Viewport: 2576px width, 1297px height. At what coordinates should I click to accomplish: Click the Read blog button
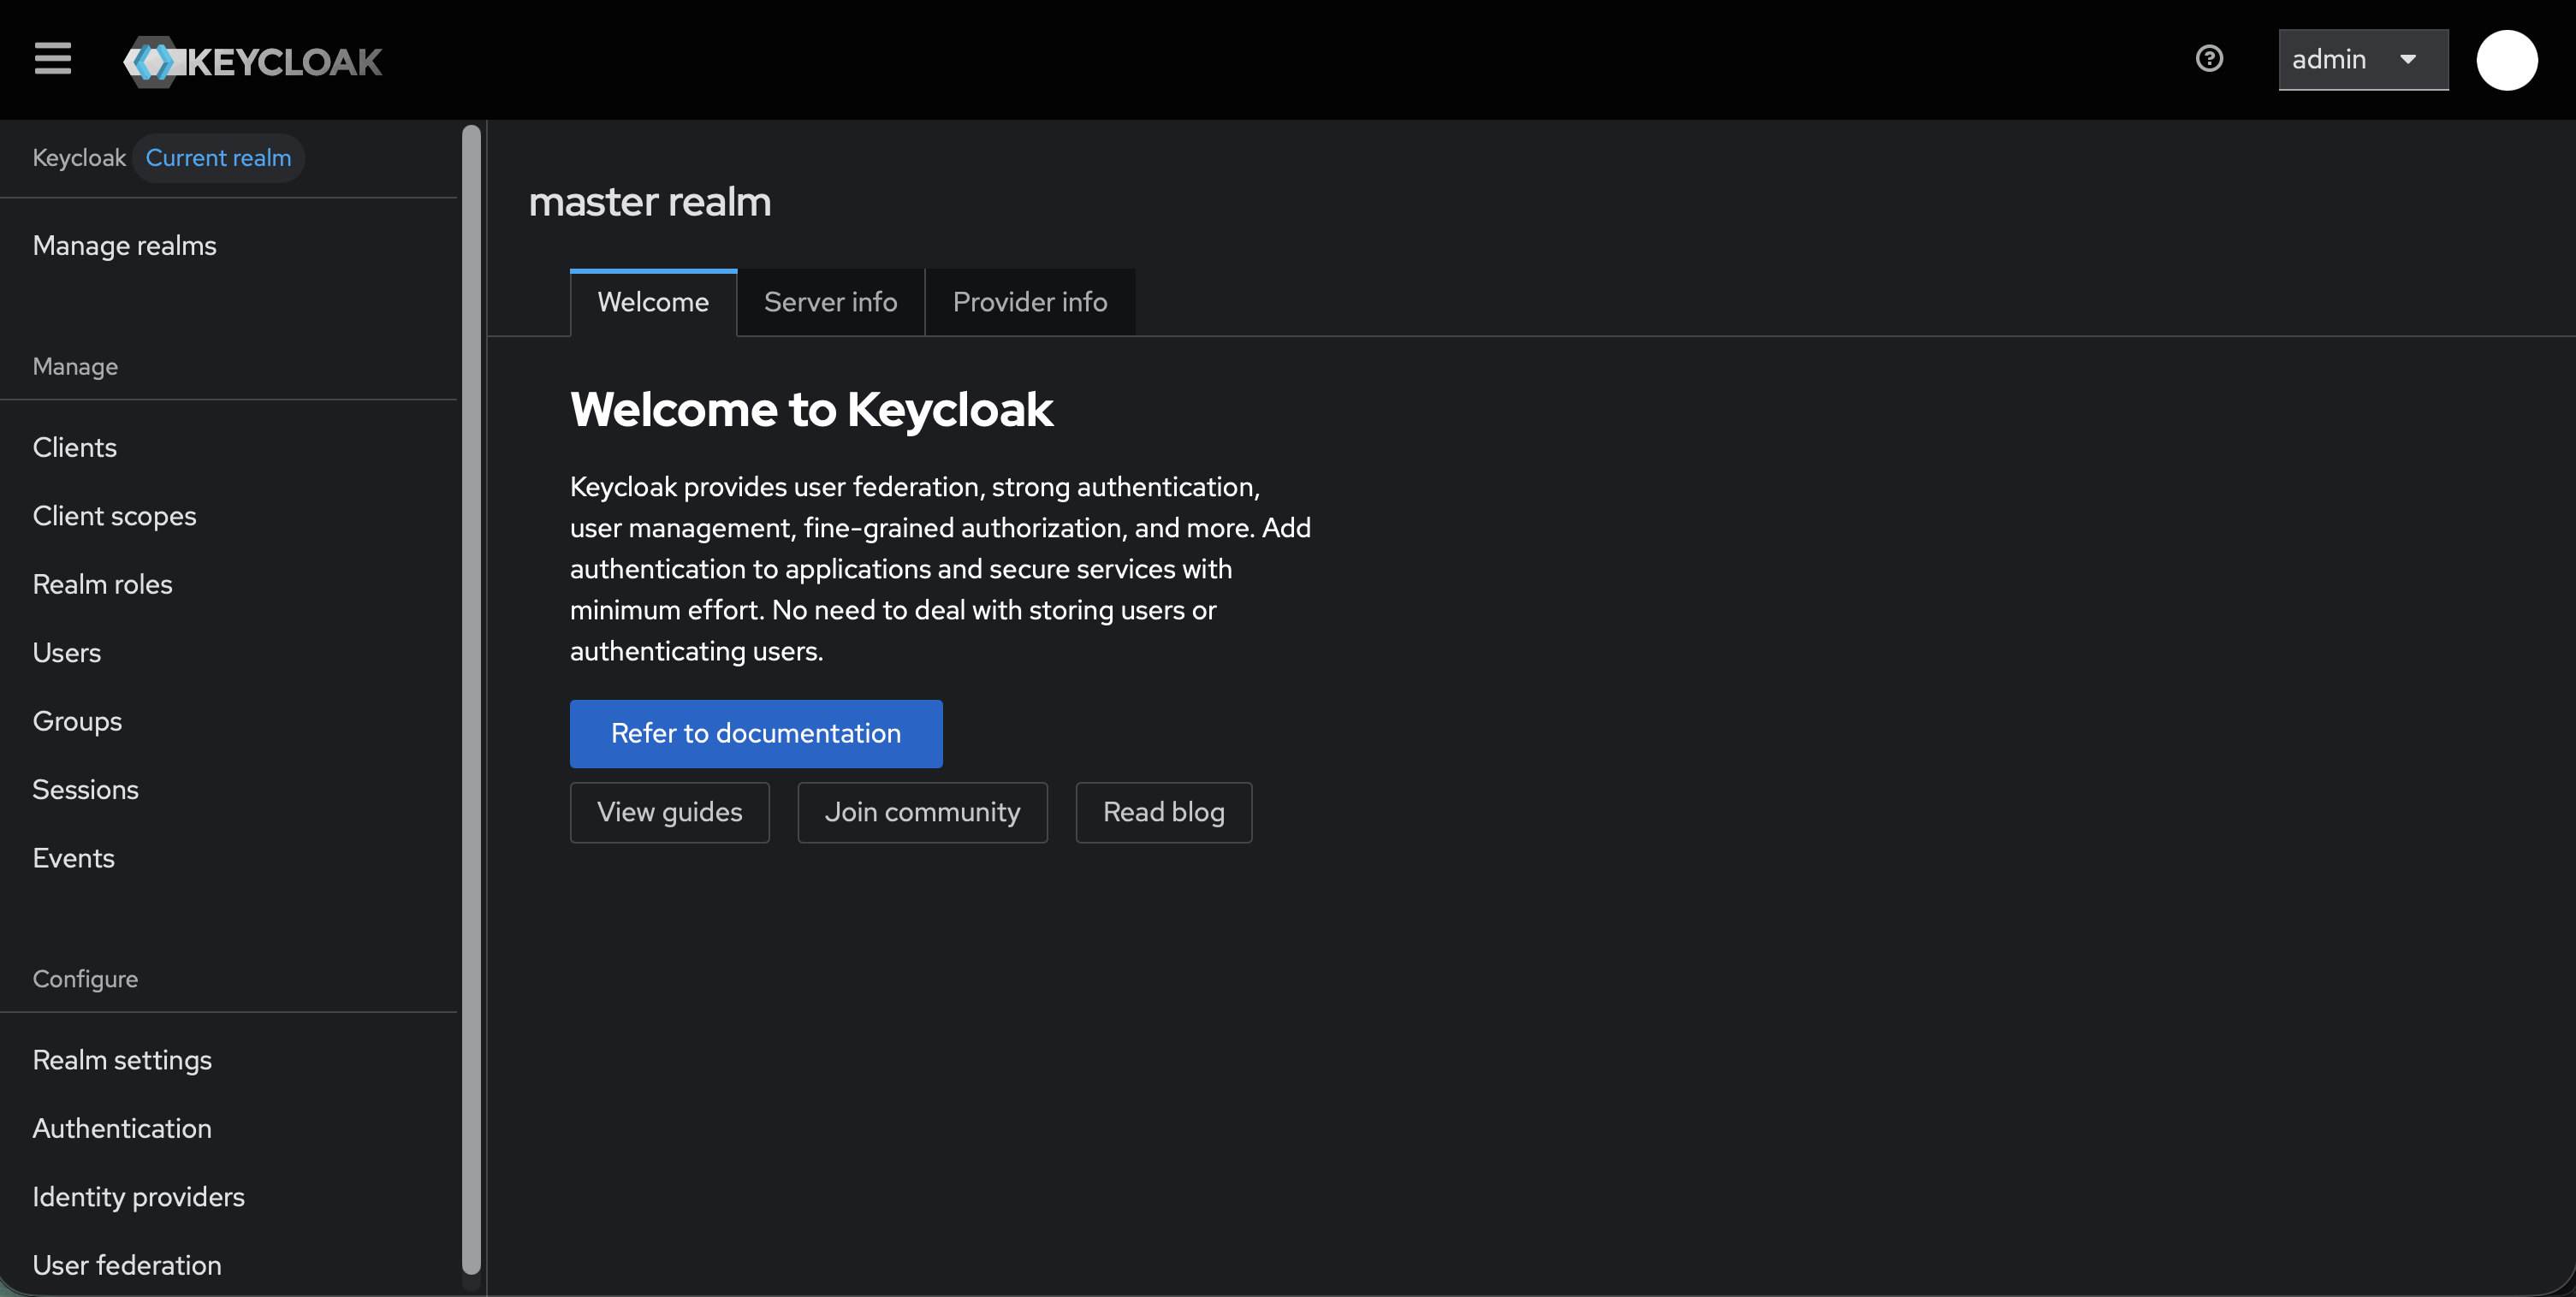pos(1163,812)
